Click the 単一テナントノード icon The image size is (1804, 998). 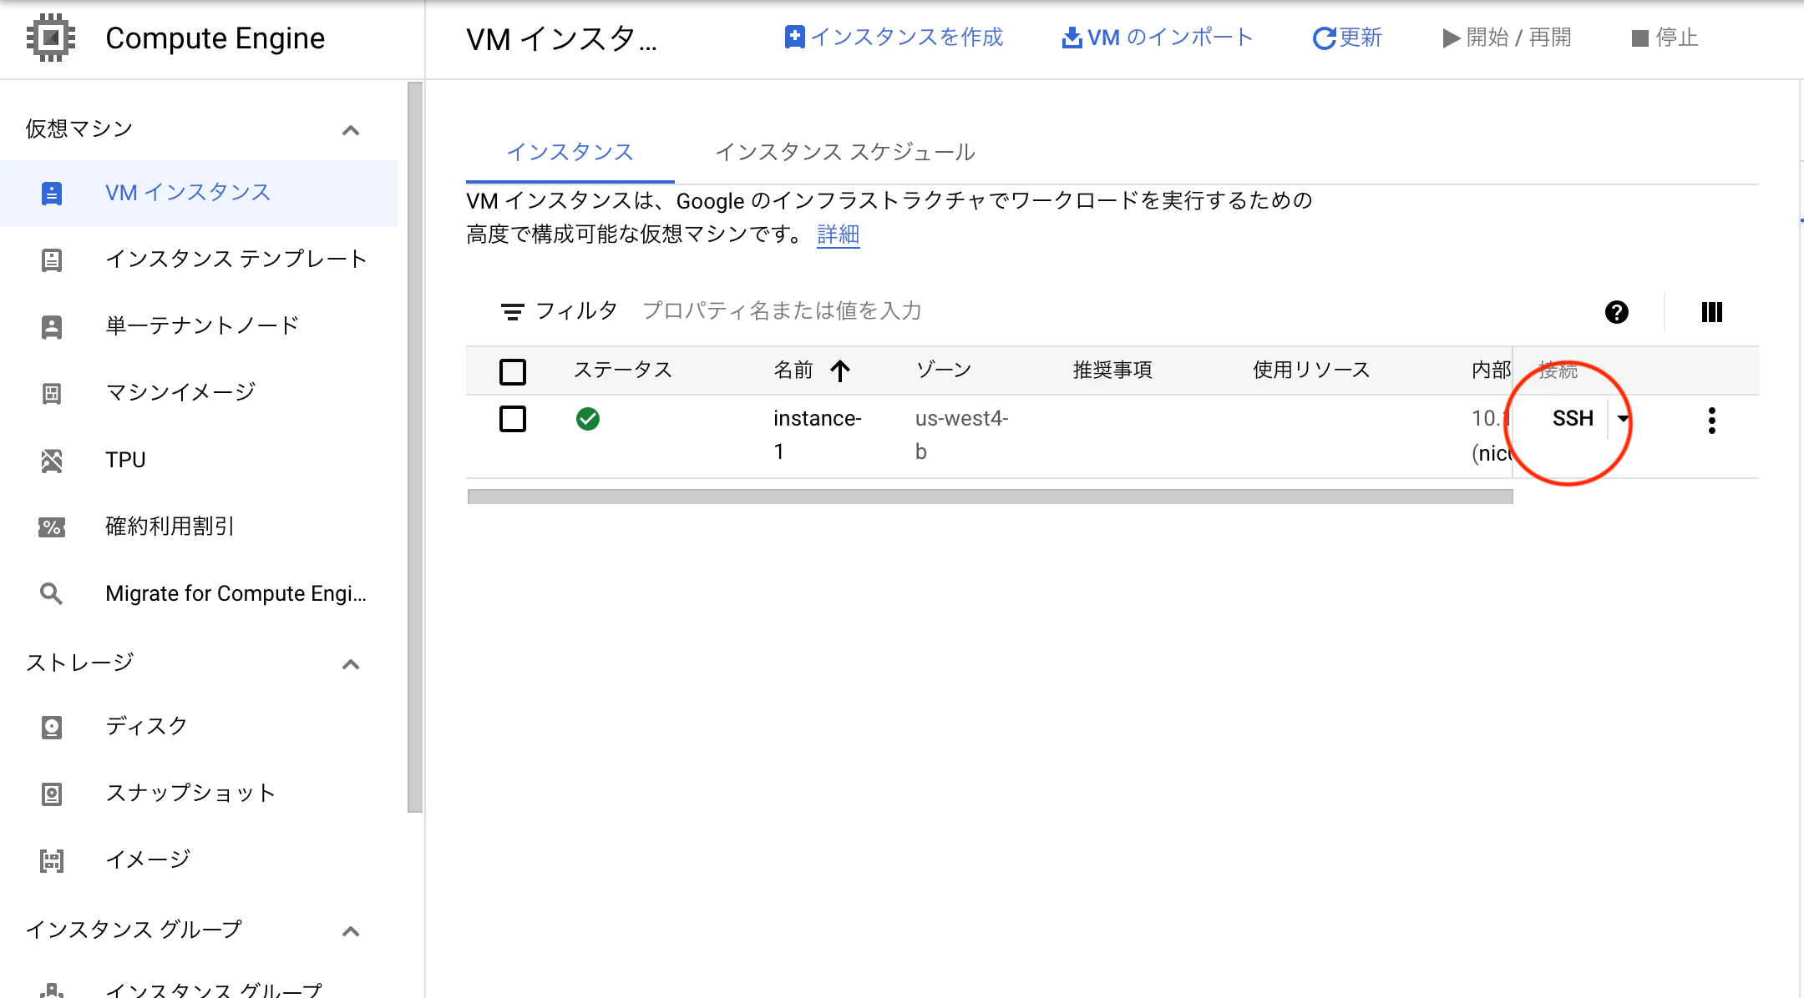tap(52, 327)
